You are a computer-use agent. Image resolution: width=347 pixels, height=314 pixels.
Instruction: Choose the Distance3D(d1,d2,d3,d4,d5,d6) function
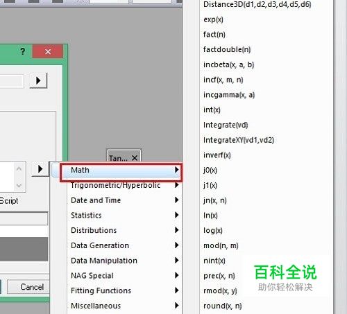(x=257, y=4)
